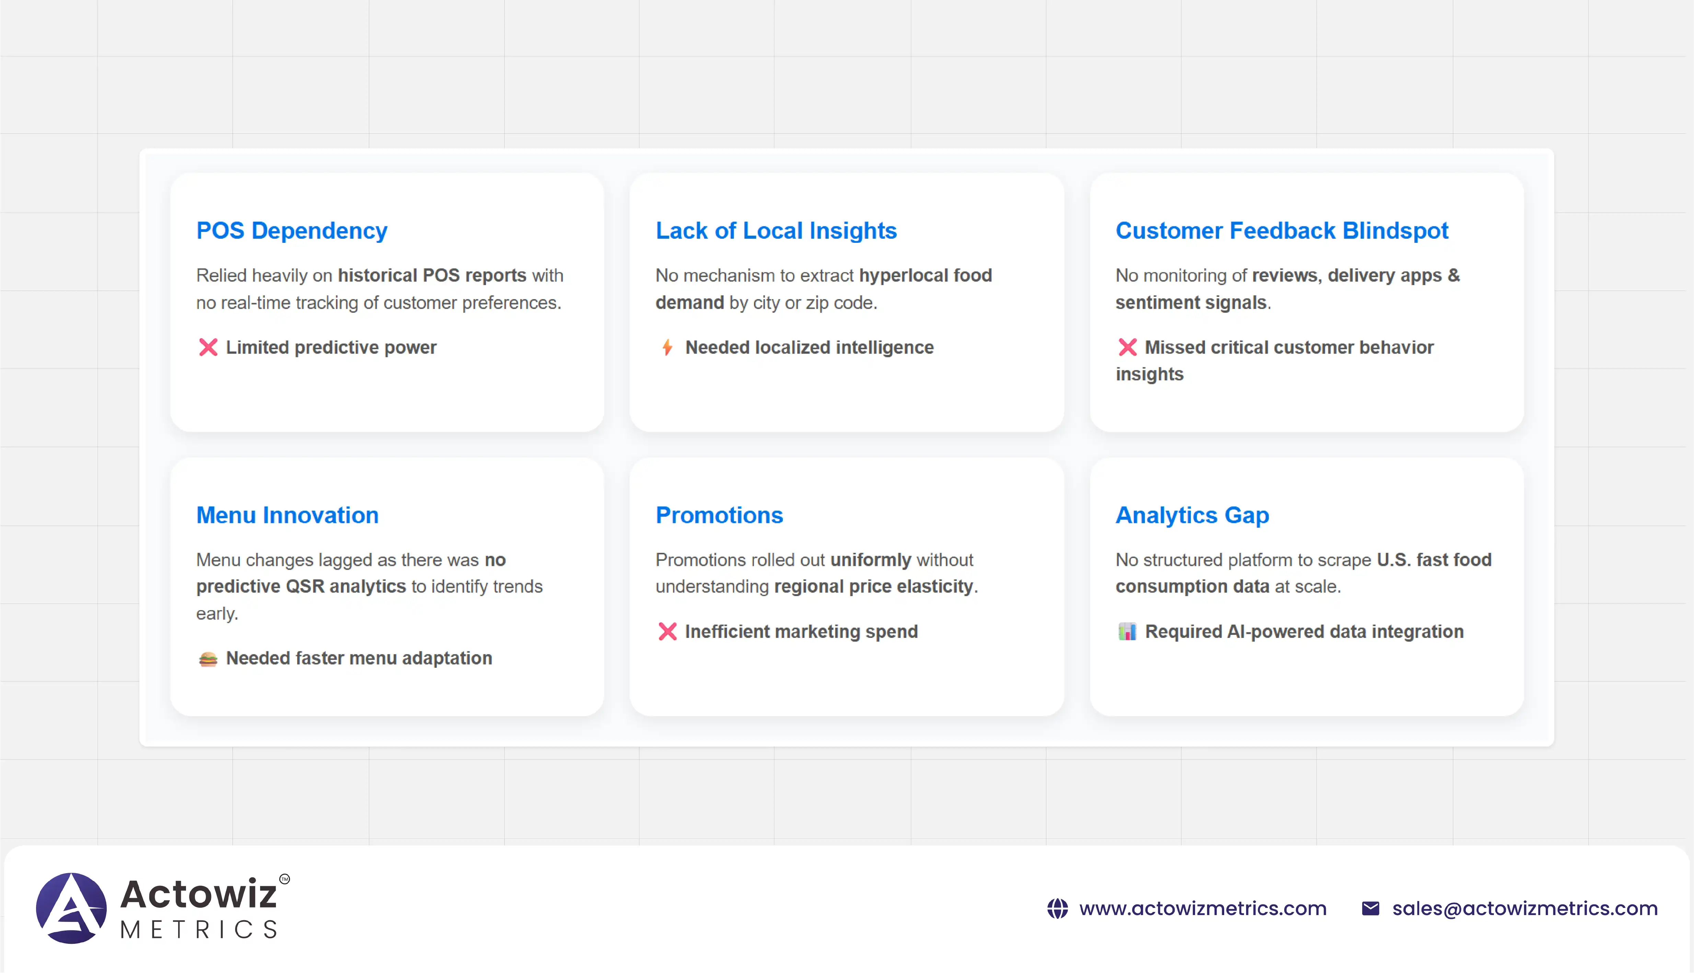The height and width of the screenshot is (973, 1694).
Task: Click the red X by Inefficient marketing spend
Action: click(667, 631)
